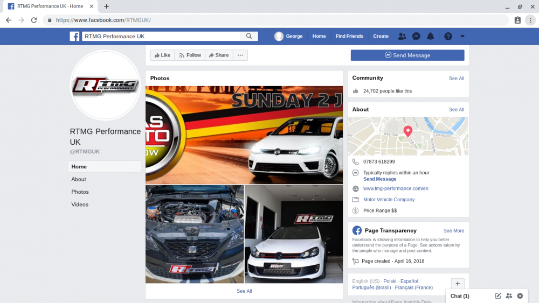Click See More in Page Transparency
539x303 pixels.
tap(453, 230)
